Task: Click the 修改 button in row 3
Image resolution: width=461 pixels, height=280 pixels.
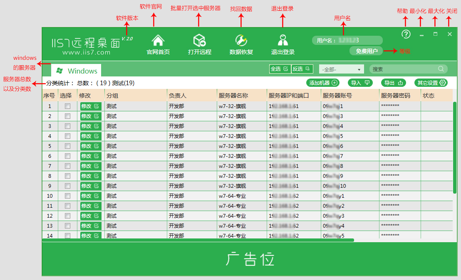Action: (x=91, y=126)
